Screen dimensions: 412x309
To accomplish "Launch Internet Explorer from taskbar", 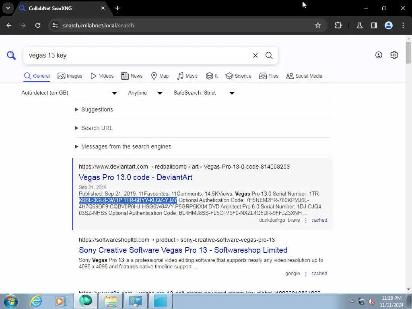I will click(36, 301).
